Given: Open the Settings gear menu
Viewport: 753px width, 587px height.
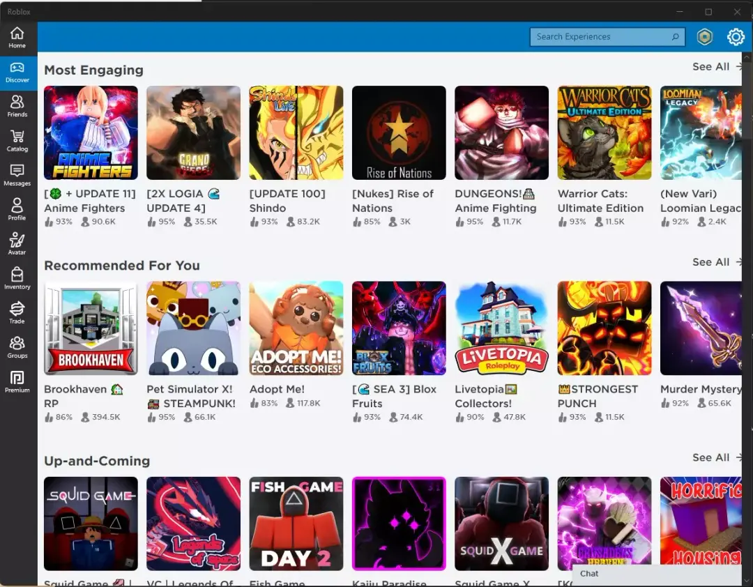Looking at the screenshot, I should click(736, 37).
